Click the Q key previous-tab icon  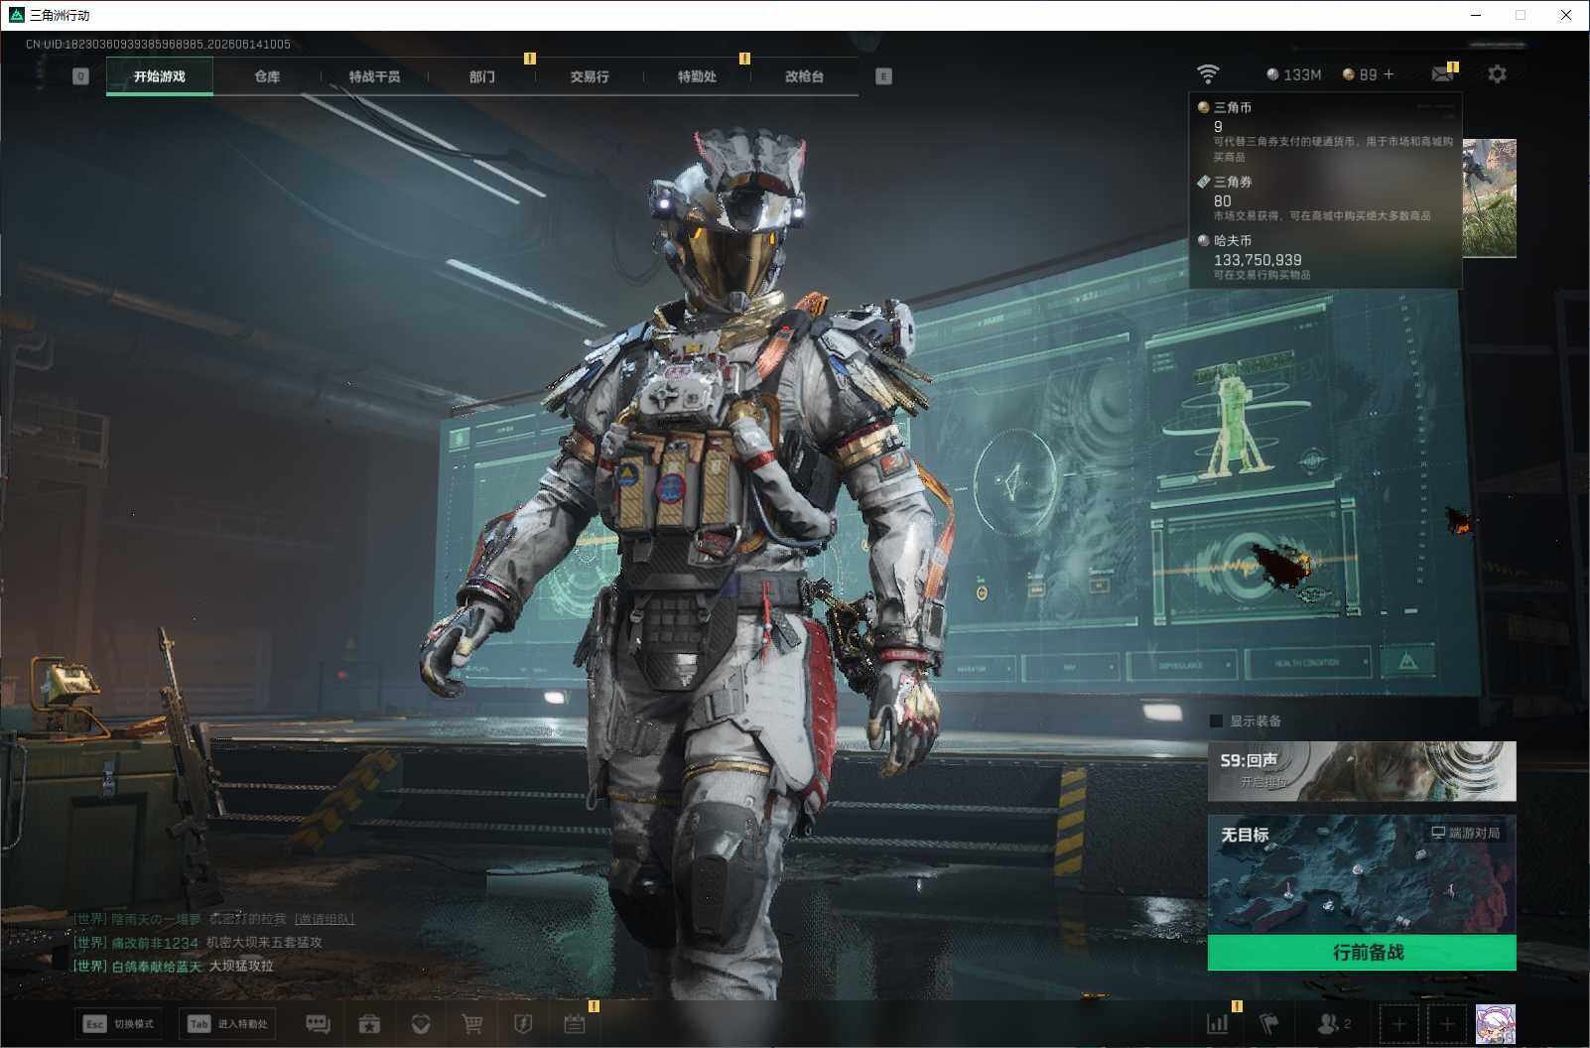click(x=81, y=76)
